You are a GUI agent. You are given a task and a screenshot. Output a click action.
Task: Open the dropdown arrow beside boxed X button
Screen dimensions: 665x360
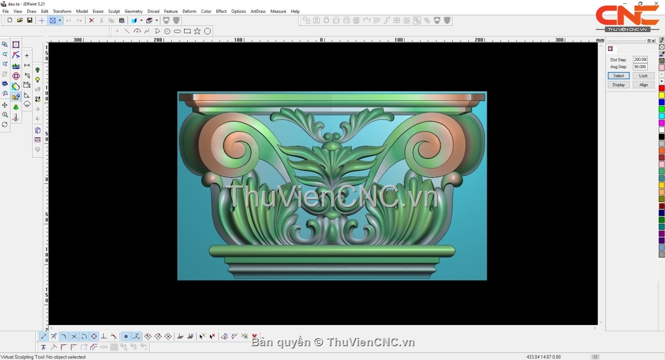click(x=59, y=20)
